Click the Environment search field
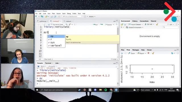The height and width of the screenshot is (102, 182). point(170,27)
